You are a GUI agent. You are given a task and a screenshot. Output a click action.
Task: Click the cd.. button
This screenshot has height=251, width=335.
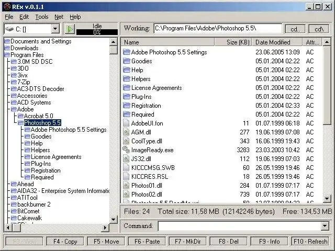[295, 29]
